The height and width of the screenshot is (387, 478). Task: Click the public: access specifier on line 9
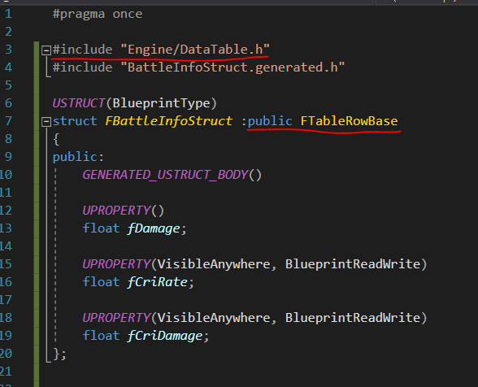78,157
